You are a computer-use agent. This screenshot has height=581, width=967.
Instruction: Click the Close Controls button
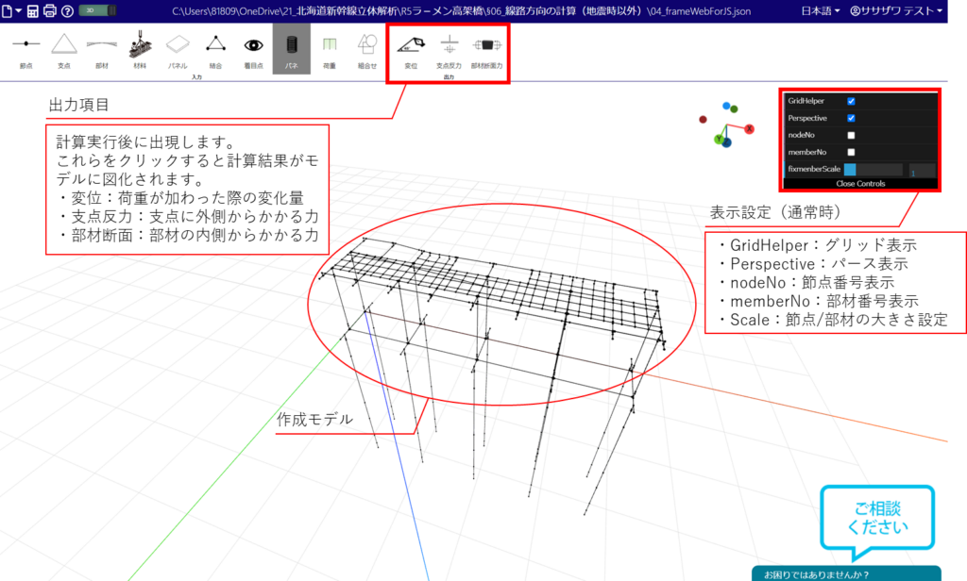[x=860, y=184]
